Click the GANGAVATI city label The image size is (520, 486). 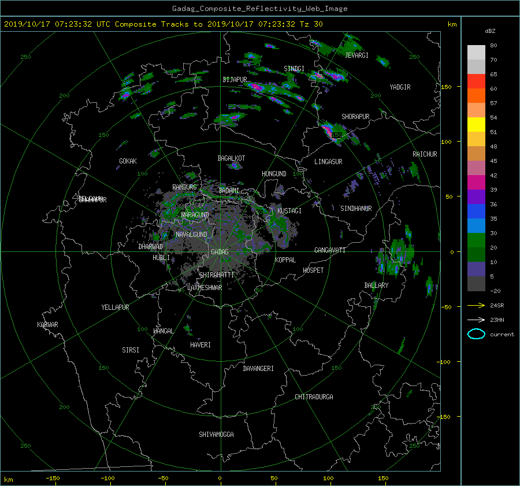tap(330, 250)
